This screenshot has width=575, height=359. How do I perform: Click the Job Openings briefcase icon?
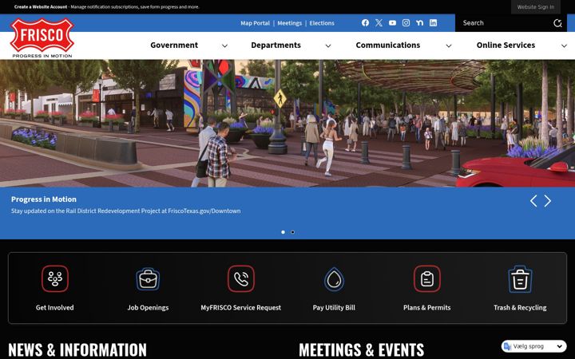(148, 278)
